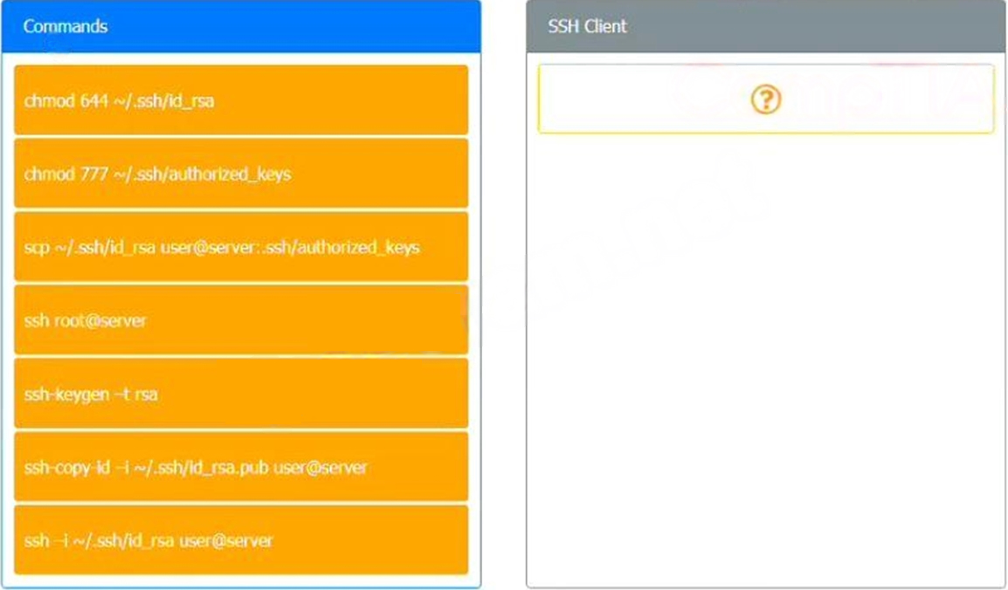Screen dimensions: 1008x590
Task: Select the ssh root@server command
Action: [x=241, y=320]
